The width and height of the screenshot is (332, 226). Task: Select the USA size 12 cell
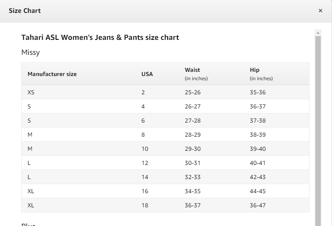pyautogui.click(x=145, y=163)
